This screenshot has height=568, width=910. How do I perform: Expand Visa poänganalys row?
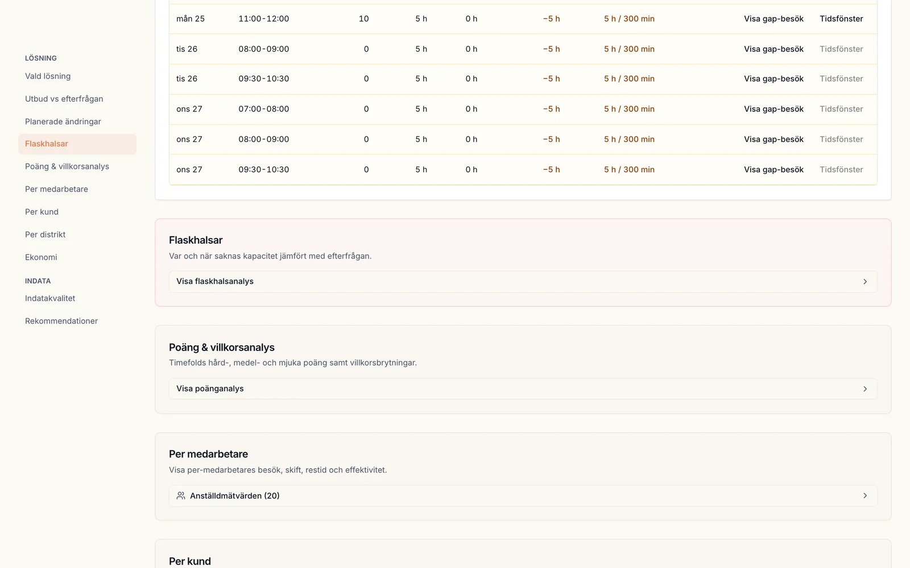(x=523, y=389)
